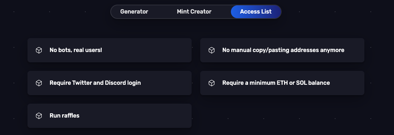Click the 'Run raffles' text

point(64,115)
